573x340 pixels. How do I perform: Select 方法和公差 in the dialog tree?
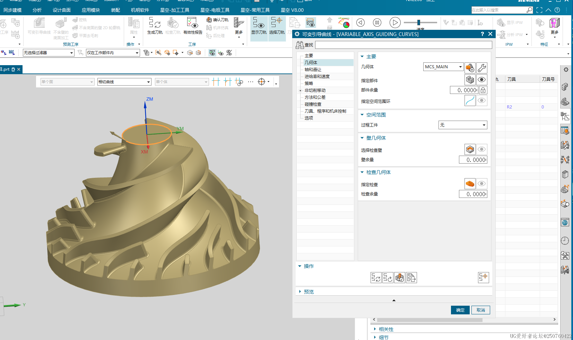click(315, 97)
